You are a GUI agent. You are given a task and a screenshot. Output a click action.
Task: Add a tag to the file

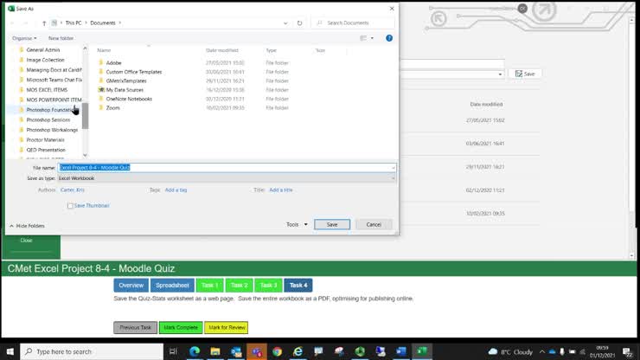(x=176, y=190)
